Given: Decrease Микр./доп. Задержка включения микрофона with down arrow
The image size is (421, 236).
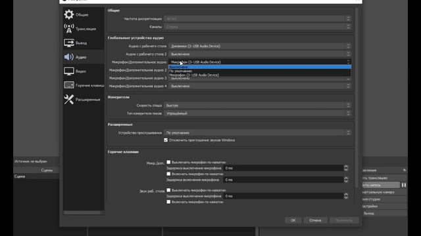Looking at the screenshot, I should click(x=346, y=182).
